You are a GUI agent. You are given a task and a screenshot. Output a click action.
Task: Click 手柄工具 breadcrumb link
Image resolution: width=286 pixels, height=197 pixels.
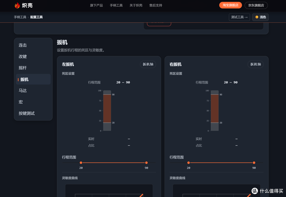20,17
